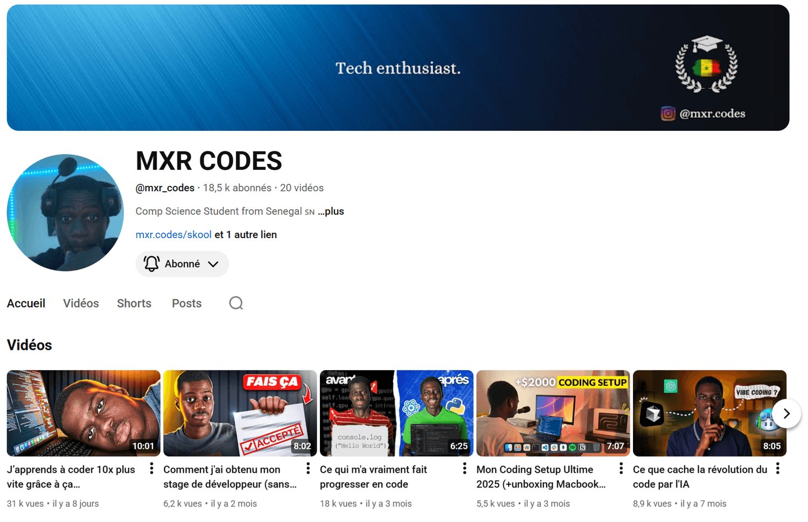This screenshot has height=522, width=808.
Task: Expand channel description with "...plus"
Action: [x=331, y=211]
